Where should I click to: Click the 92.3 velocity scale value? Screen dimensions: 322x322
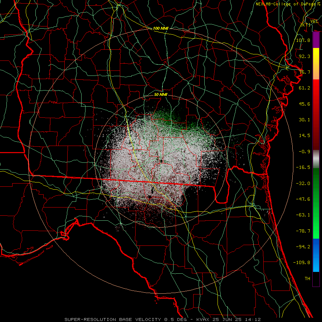304,56
